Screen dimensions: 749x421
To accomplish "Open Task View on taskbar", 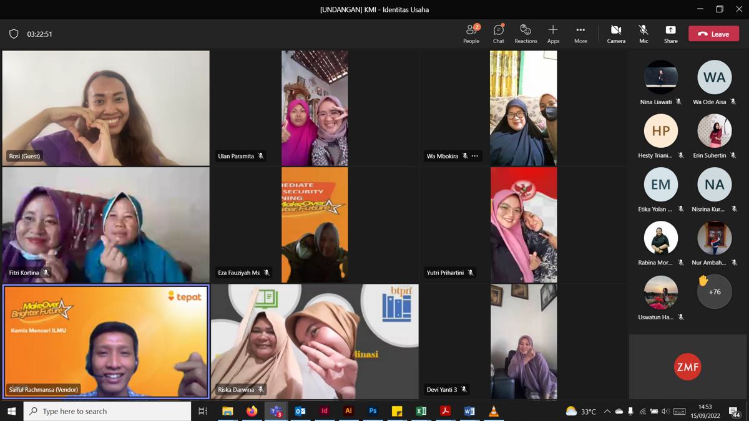I will [203, 411].
